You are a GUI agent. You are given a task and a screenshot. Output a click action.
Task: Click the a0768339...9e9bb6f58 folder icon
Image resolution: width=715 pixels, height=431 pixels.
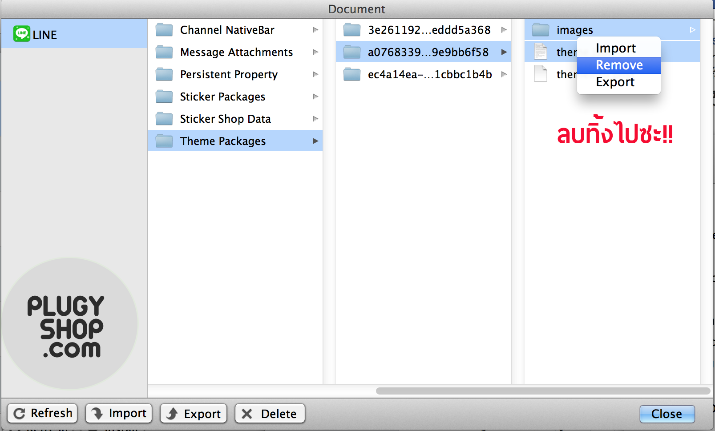352,52
